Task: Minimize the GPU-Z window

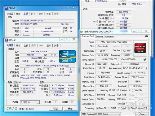Action: tap(134, 31)
